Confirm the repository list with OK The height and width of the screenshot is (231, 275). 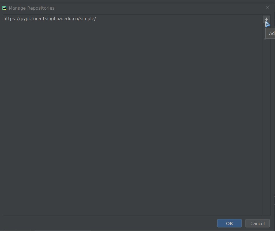[x=229, y=223]
